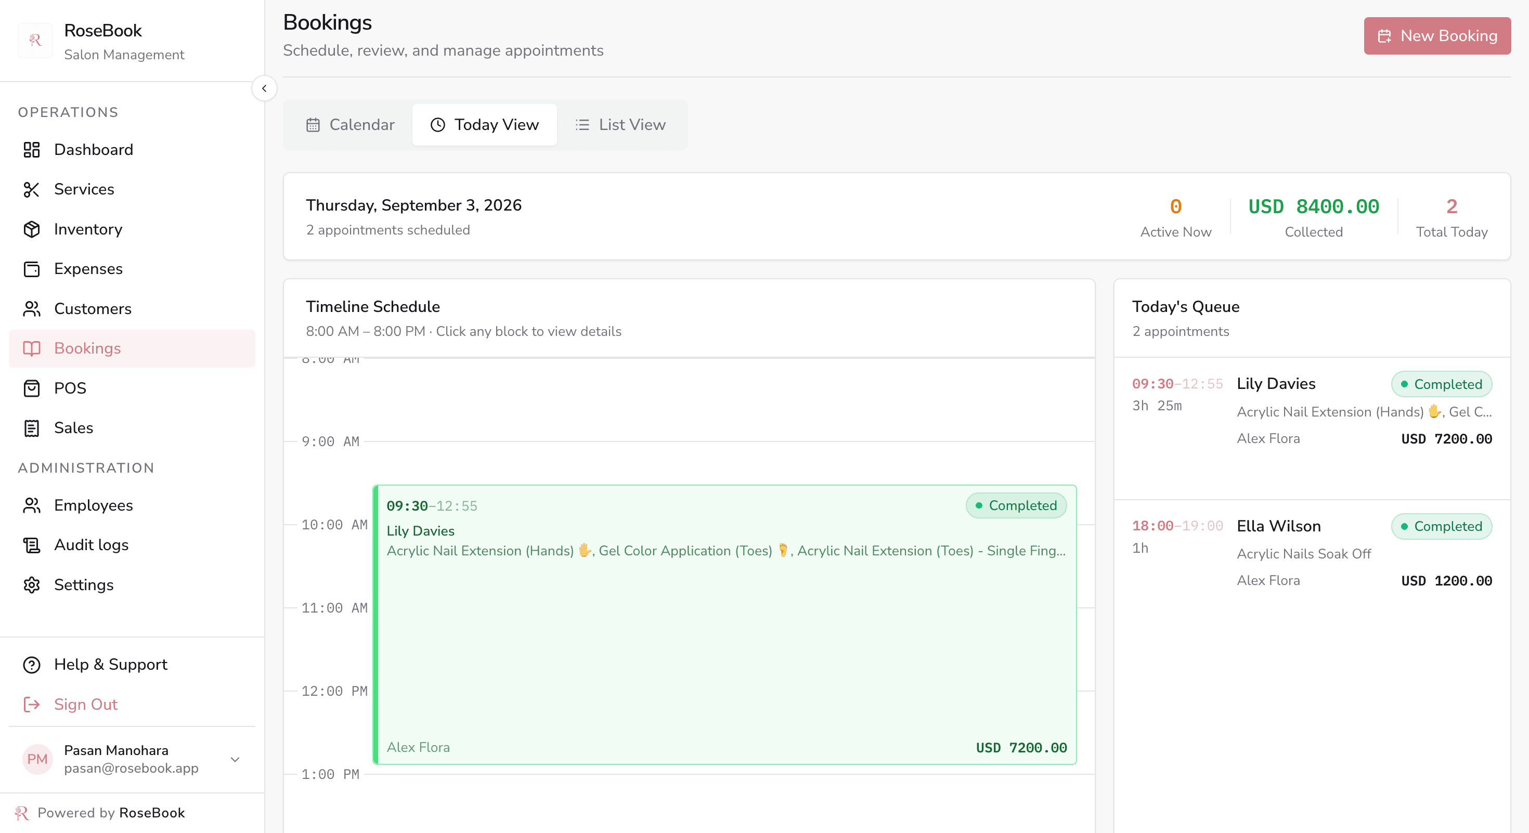1529x833 pixels.
Task: Click the Services scissors icon
Action: pos(31,189)
